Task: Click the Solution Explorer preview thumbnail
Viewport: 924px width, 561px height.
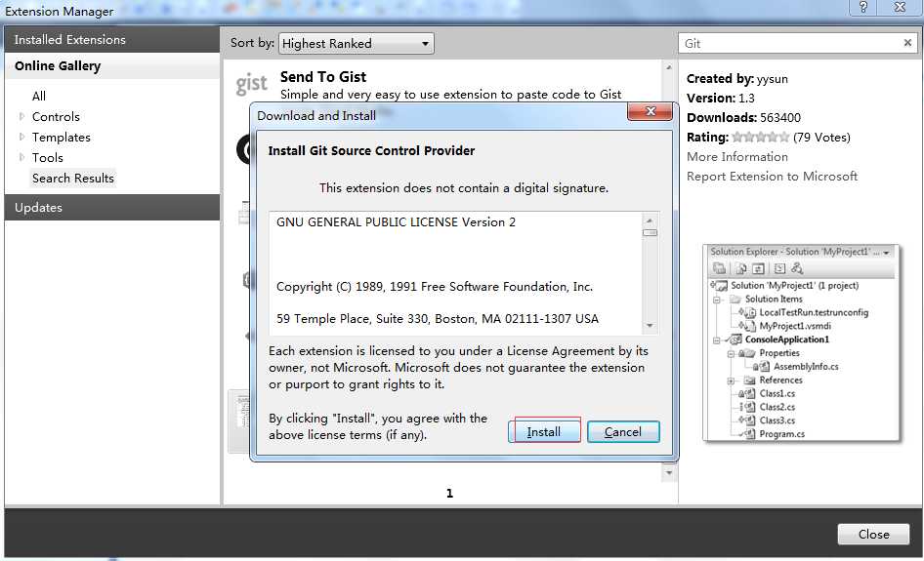Action: coord(802,342)
